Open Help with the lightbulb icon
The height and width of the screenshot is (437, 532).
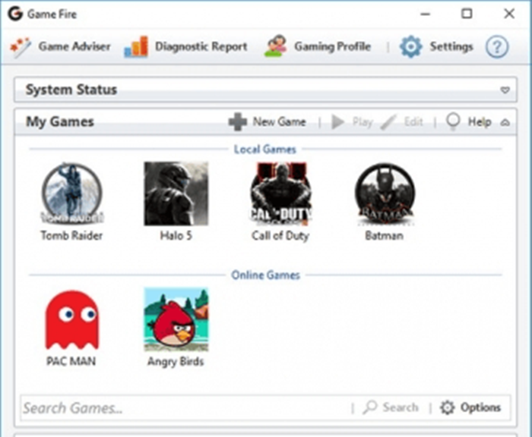click(469, 121)
